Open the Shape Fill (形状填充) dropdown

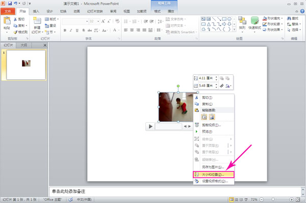pyautogui.click(x=273, y=18)
